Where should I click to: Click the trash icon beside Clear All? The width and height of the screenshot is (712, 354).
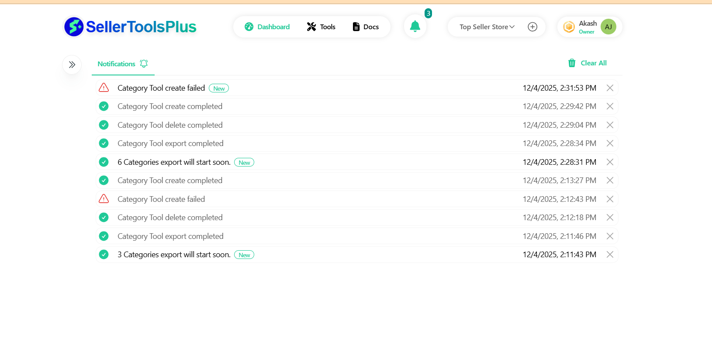click(x=572, y=63)
